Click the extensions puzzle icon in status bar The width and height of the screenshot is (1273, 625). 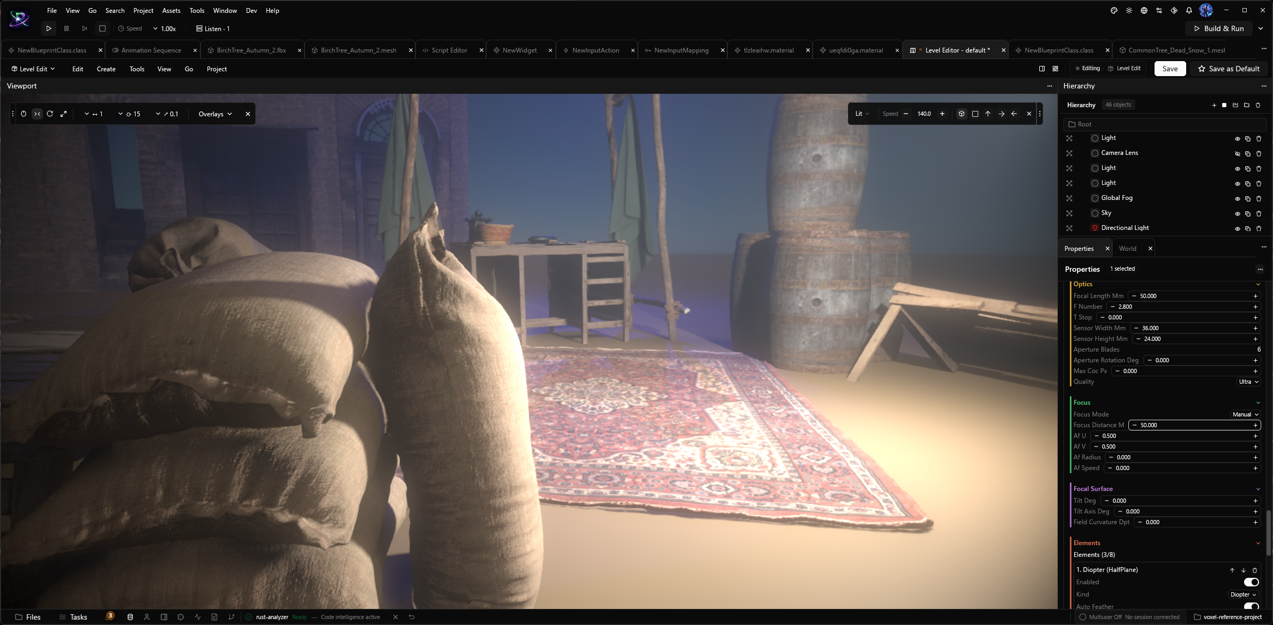click(x=181, y=617)
